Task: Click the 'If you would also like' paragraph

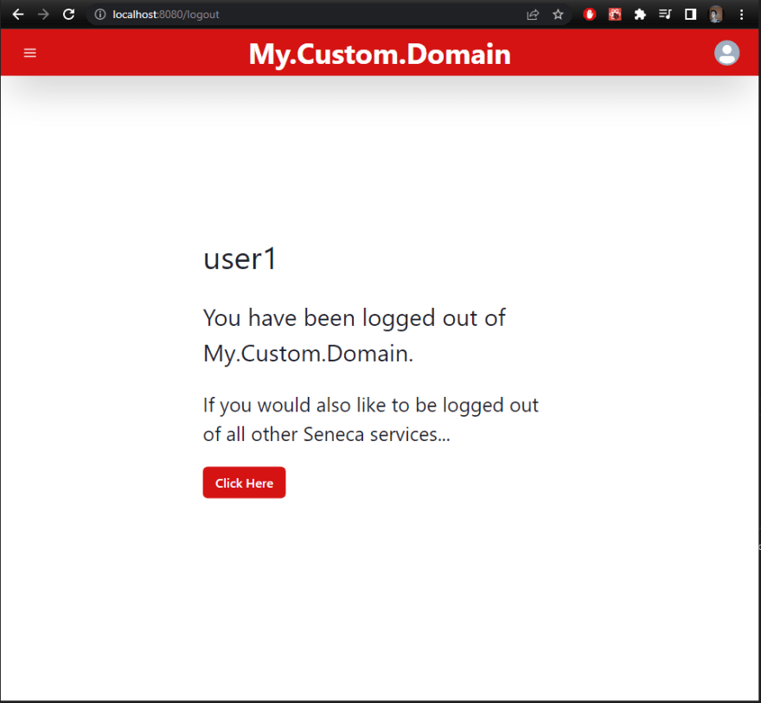Action: pyautogui.click(x=371, y=419)
